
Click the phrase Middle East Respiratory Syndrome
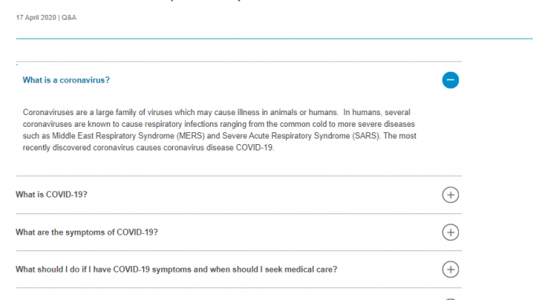click(113, 136)
